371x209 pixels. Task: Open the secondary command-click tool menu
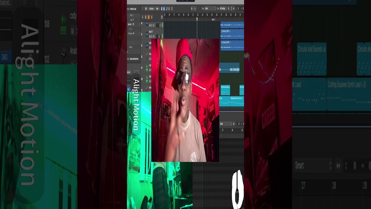[195, 9]
